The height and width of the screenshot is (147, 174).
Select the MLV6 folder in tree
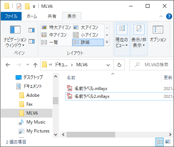tap(27, 113)
